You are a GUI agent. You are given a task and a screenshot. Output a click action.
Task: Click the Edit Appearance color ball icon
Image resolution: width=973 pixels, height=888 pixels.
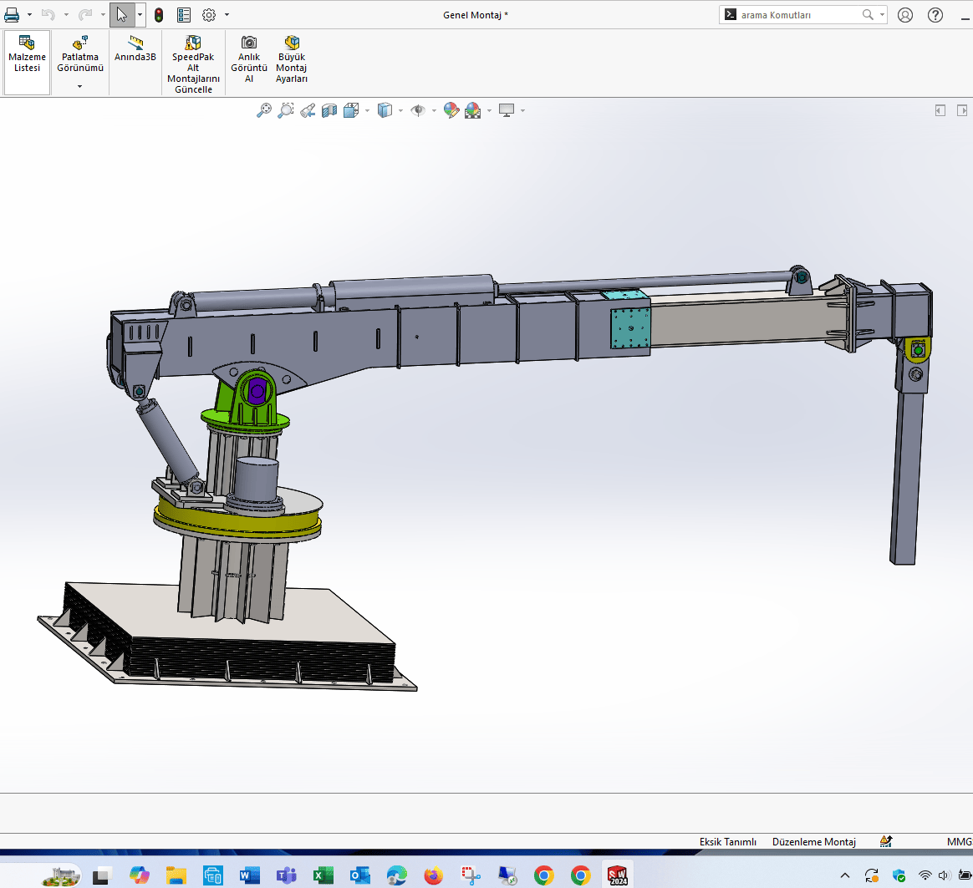click(x=451, y=110)
